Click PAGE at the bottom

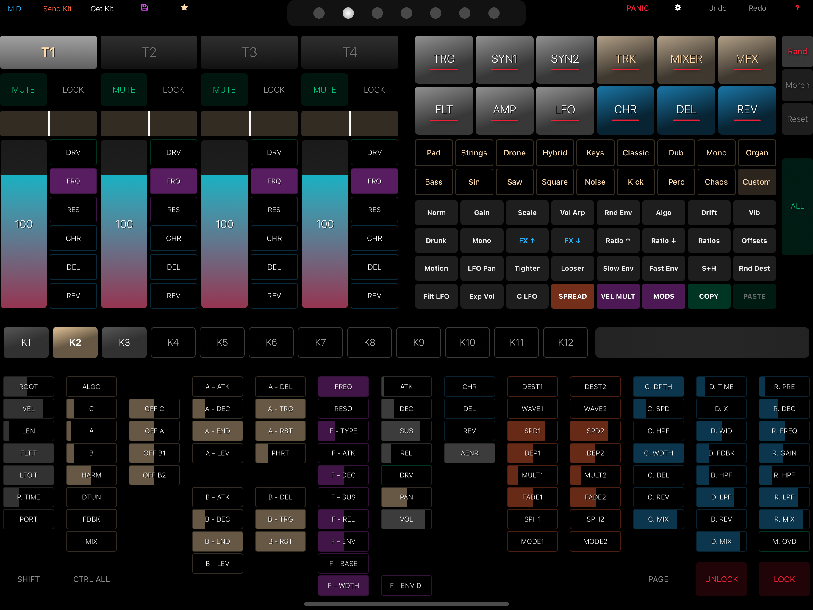pos(658,579)
